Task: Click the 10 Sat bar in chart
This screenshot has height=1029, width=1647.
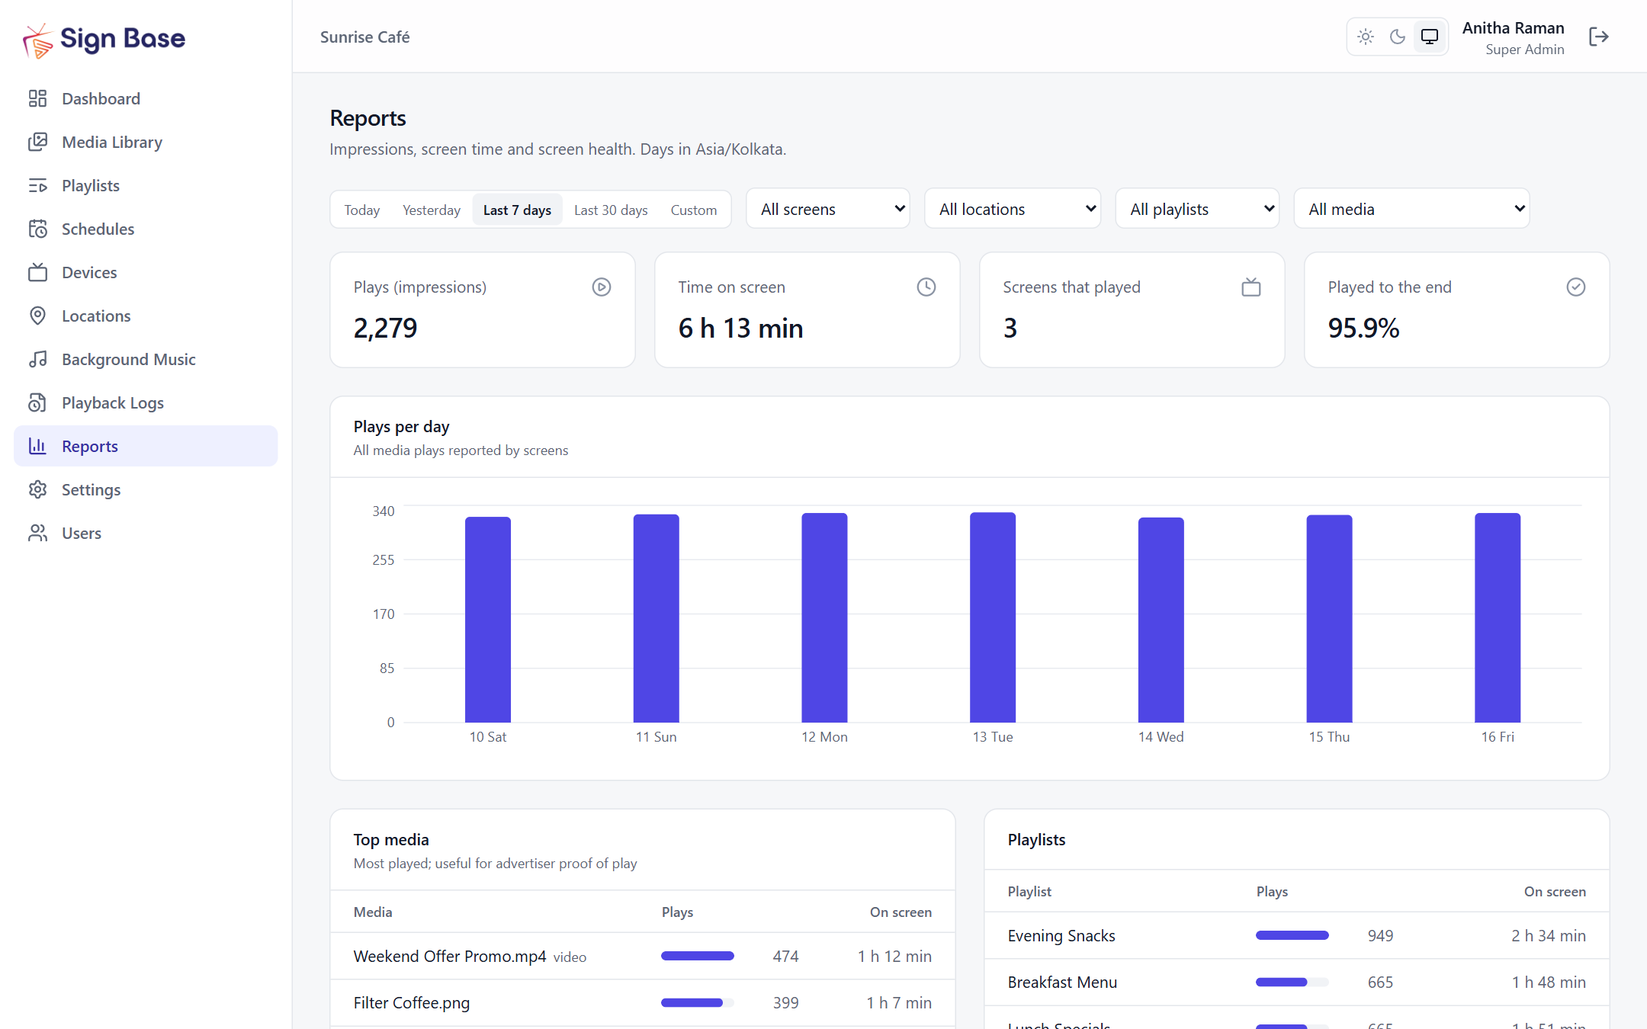Action: point(488,620)
